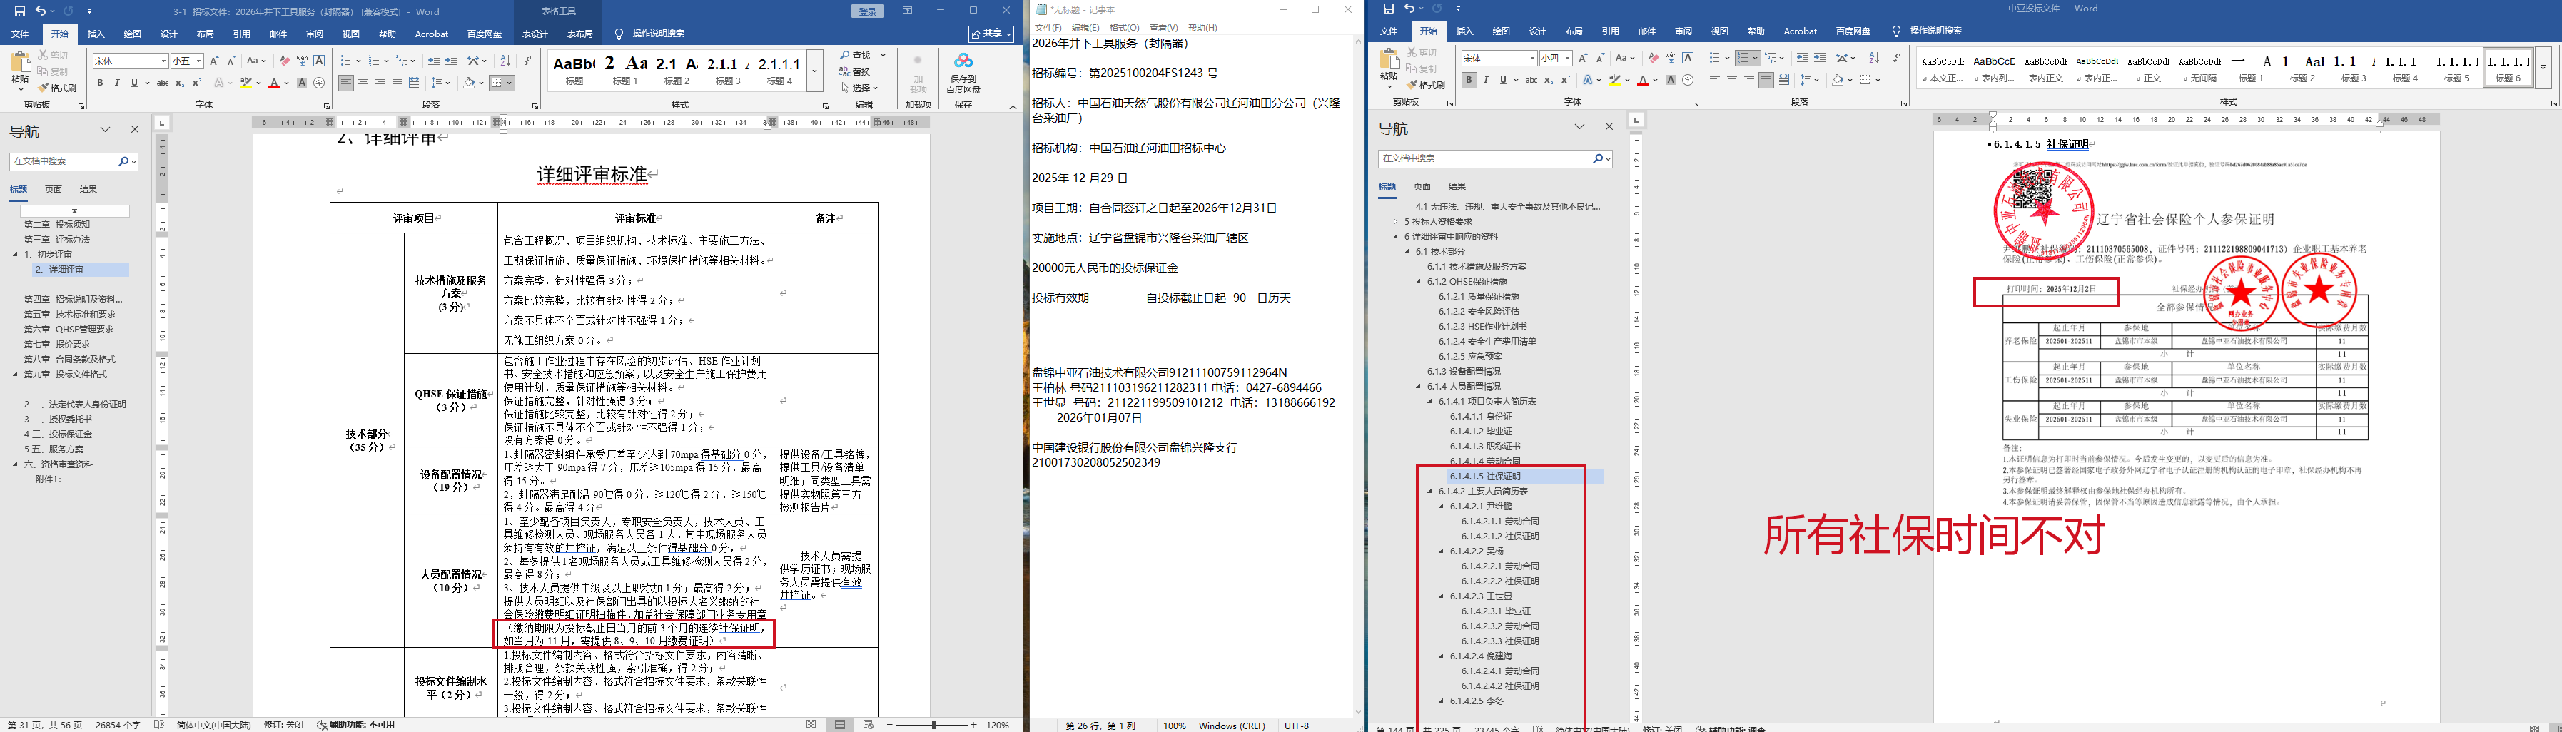This screenshot has height=732, width=2562.
Task: Switch to web layout in 招标文件 status bar
Action: (x=869, y=725)
